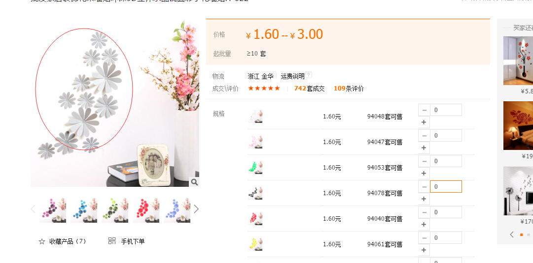The height and width of the screenshot is (263, 533).
Task: Open the 742 transactions link
Action: click(309, 88)
